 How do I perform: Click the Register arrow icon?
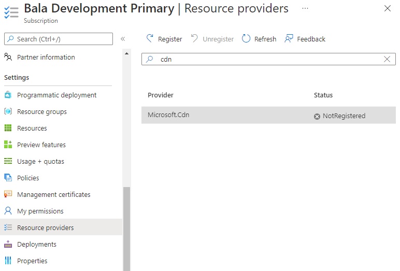(x=150, y=38)
